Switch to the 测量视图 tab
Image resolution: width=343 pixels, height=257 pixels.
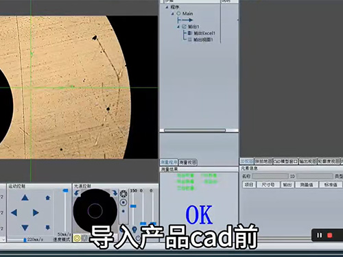pyautogui.click(x=188, y=162)
